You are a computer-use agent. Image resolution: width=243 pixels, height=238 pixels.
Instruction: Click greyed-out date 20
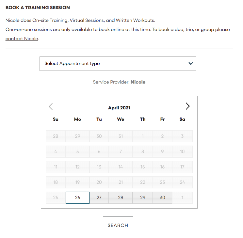(x=99, y=182)
